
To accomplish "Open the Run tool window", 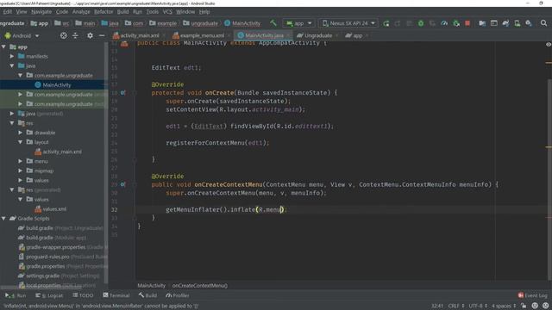I will tap(16, 295).
